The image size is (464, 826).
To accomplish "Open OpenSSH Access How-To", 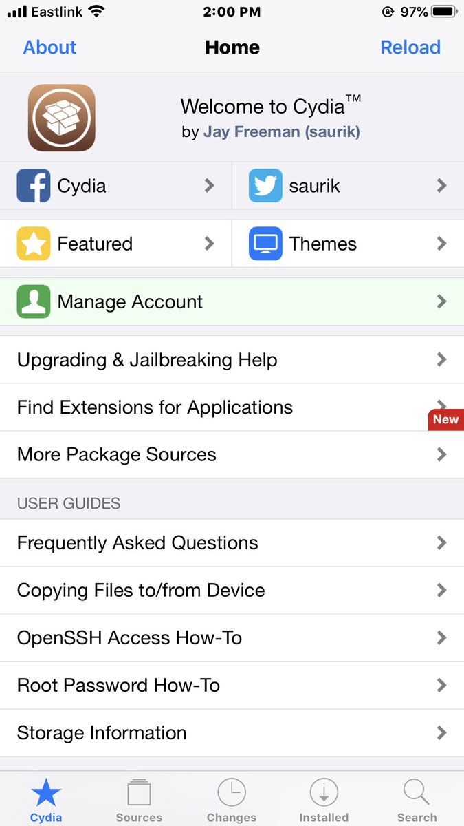I will [x=232, y=638].
